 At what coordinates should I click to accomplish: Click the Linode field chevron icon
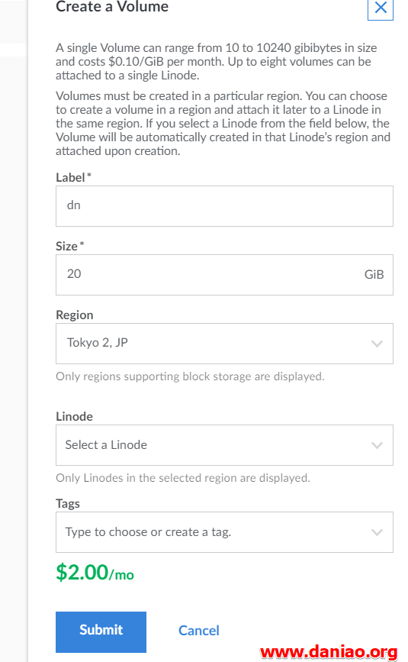(377, 445)
